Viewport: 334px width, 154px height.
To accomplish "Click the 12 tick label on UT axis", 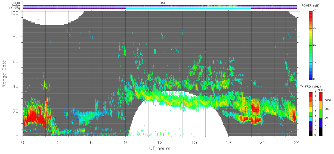I will (x=160, y=142).
